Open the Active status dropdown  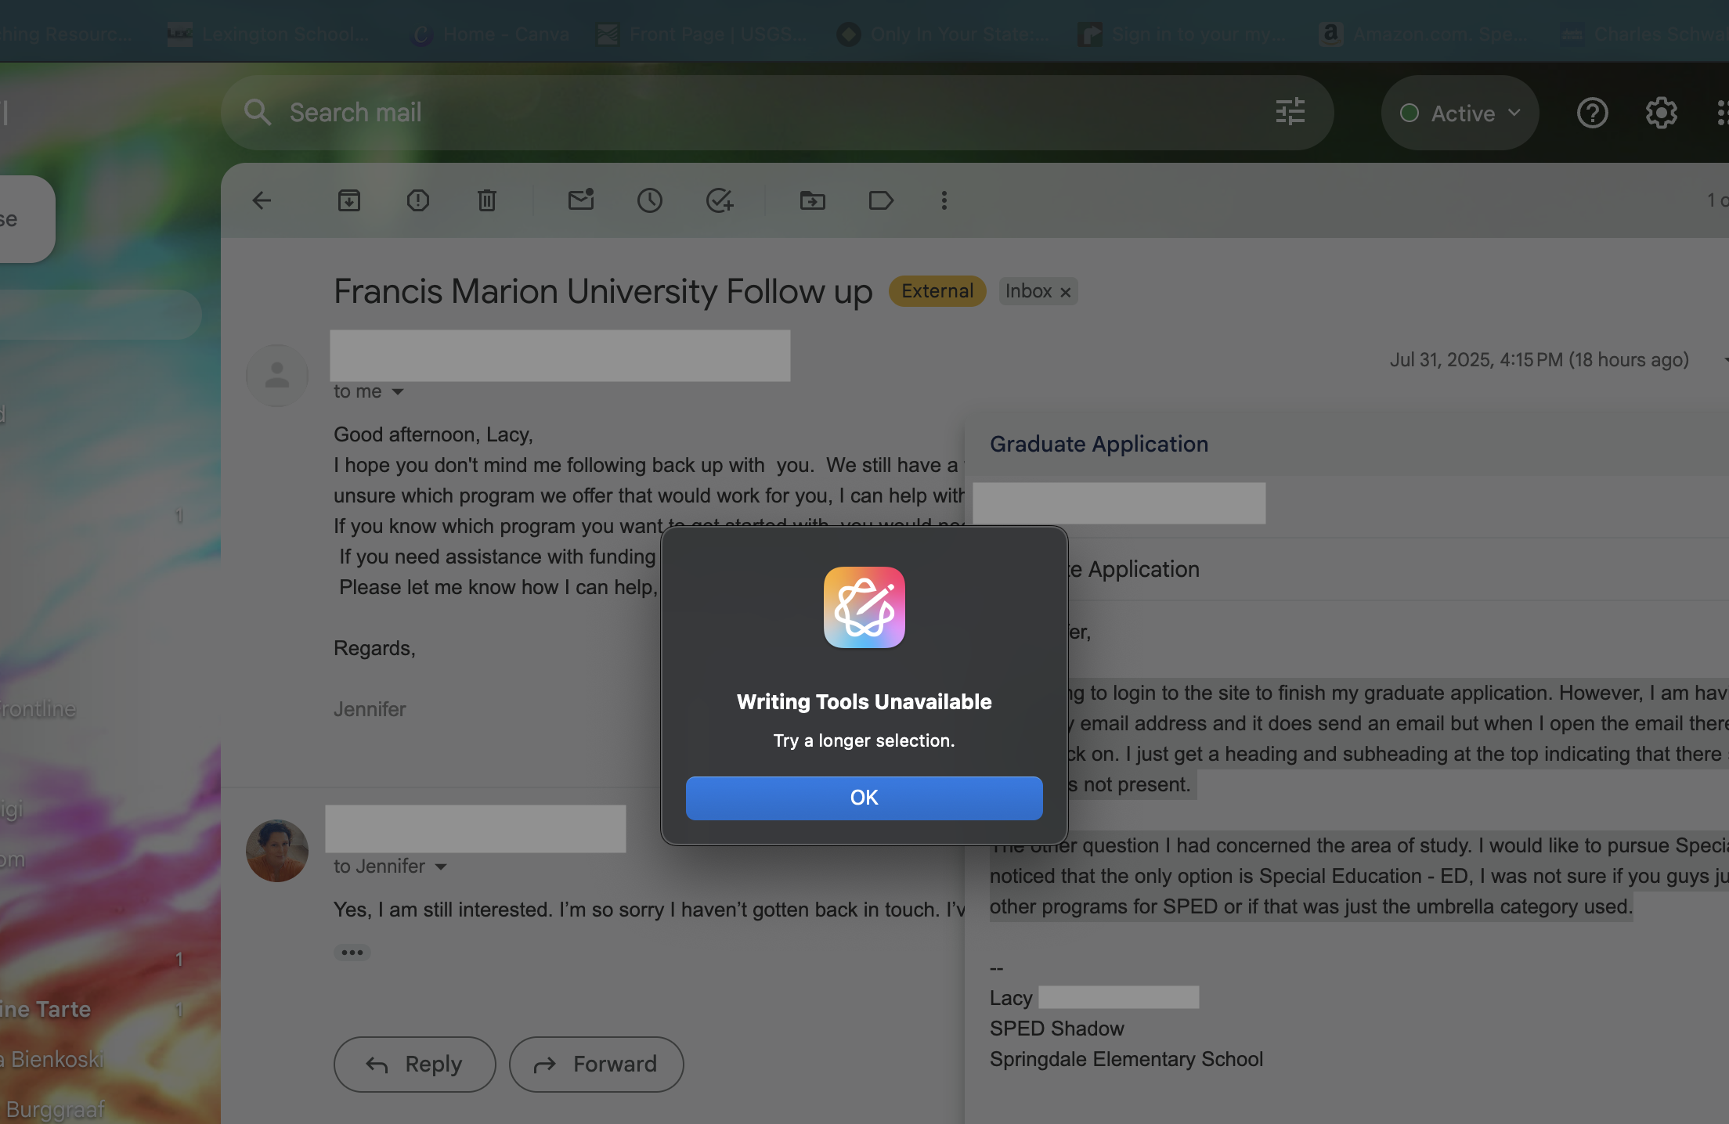[x=1460, y=113]
